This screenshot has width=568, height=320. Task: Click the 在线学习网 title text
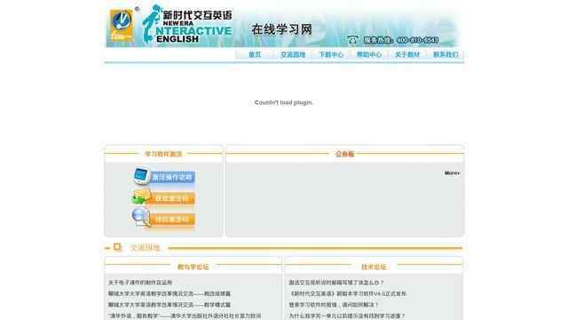pos(282,29)
